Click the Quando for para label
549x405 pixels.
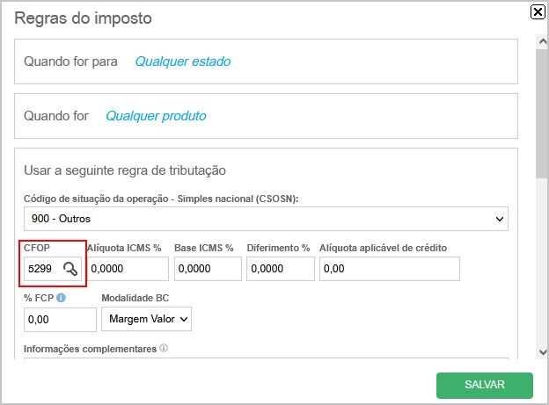[x=70, y=61]
